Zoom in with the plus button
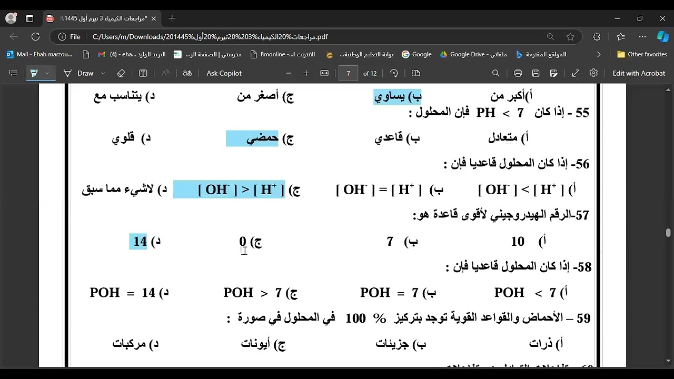674x379 pixels. coord(306,73)
